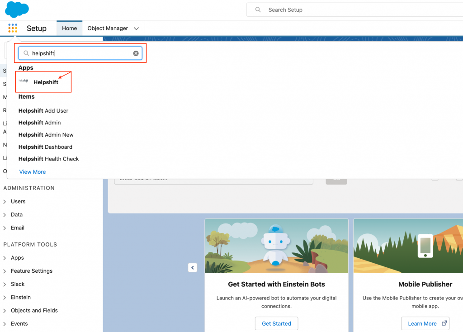Click the Helpshift app logo icon
The image size is (463, 332).
point(24,81)
